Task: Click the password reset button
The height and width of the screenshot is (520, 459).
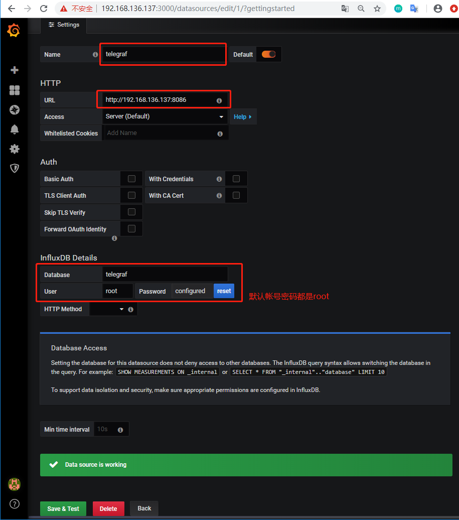Action: click(x=224, y=291)
